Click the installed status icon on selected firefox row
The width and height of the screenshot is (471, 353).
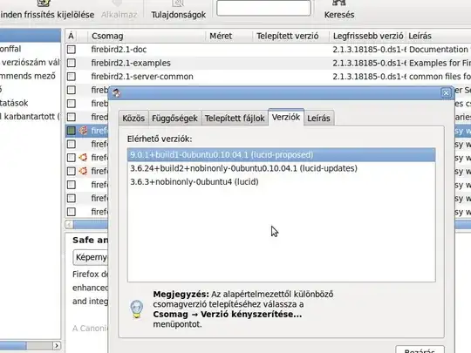(x=83, y=131)
